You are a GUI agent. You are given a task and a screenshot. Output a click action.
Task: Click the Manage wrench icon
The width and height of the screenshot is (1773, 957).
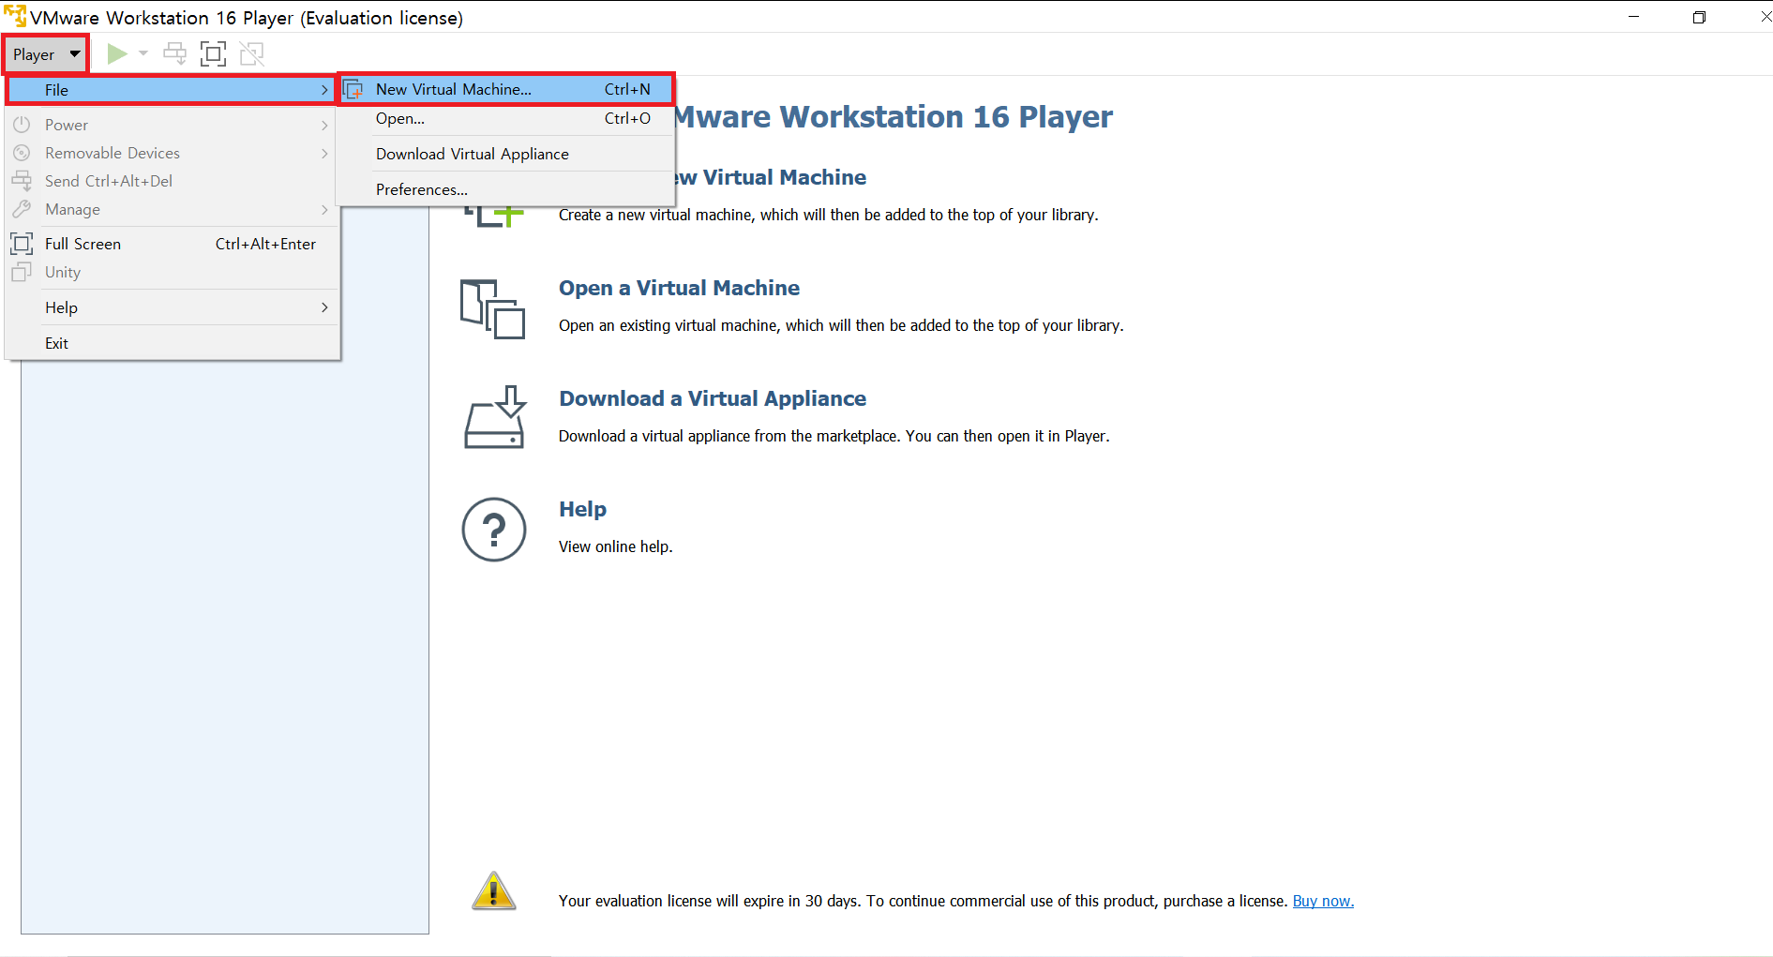click(22, 209)
